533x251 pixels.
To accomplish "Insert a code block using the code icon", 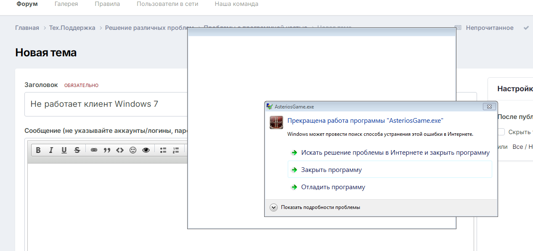I will pos(120,150).
